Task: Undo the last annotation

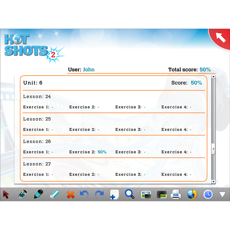Action: (84, 195)
